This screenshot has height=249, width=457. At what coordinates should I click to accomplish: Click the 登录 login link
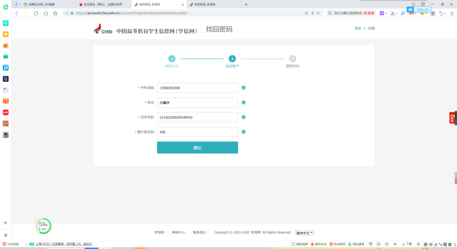[x=358, y=28]
